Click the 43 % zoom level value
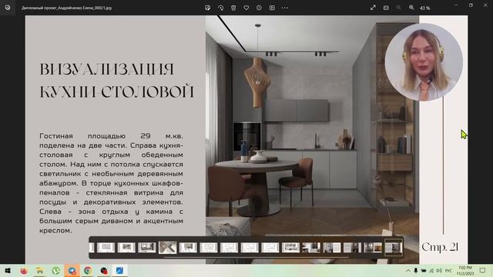Viewport: 493px width, 277px height. (424, 8)
